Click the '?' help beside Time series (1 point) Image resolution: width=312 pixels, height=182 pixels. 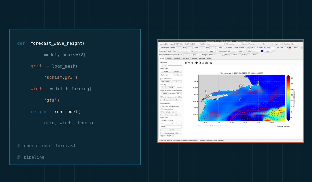[x=176, y=112]
